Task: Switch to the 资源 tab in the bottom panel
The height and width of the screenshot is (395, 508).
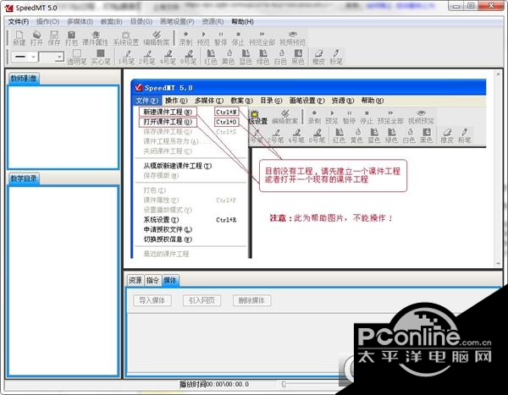Action: coord(135,280)
